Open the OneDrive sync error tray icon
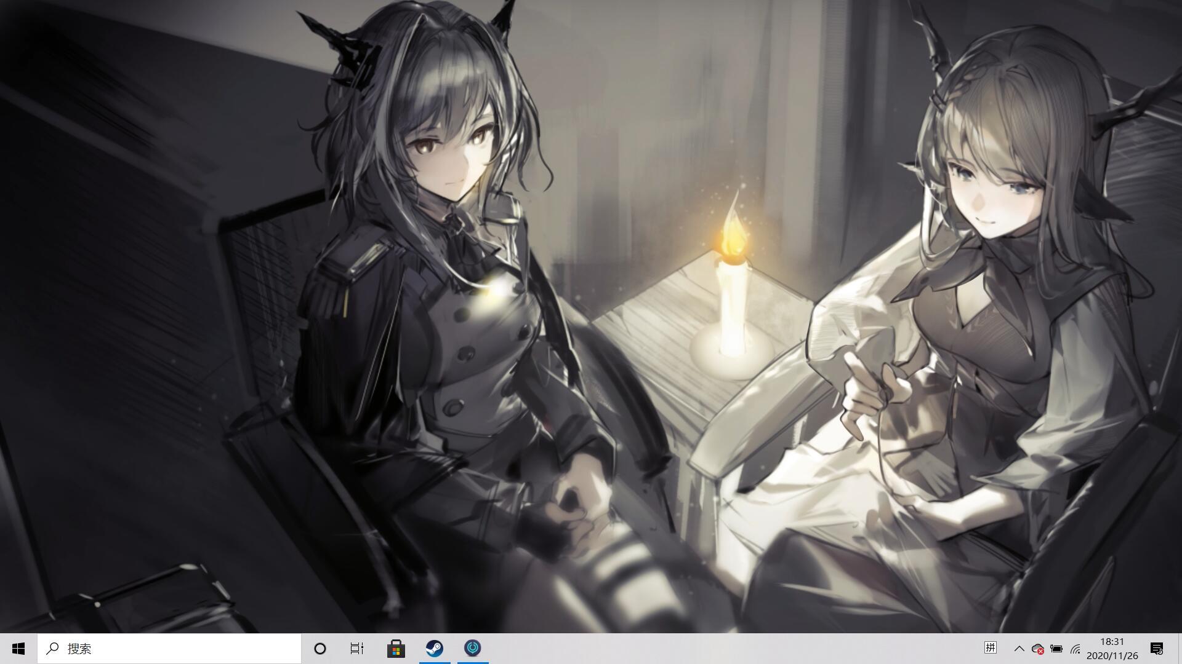 pyautogui.click(x=1038, y=649)
